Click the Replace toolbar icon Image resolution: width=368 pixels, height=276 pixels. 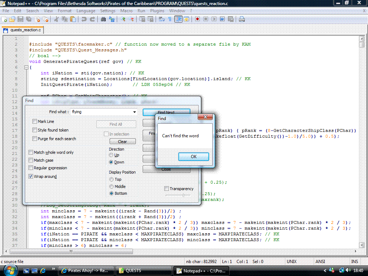[112, 19]
